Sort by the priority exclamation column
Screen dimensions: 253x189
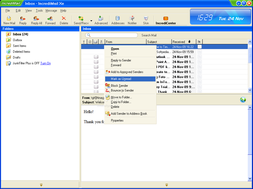[x=84, y=42]
